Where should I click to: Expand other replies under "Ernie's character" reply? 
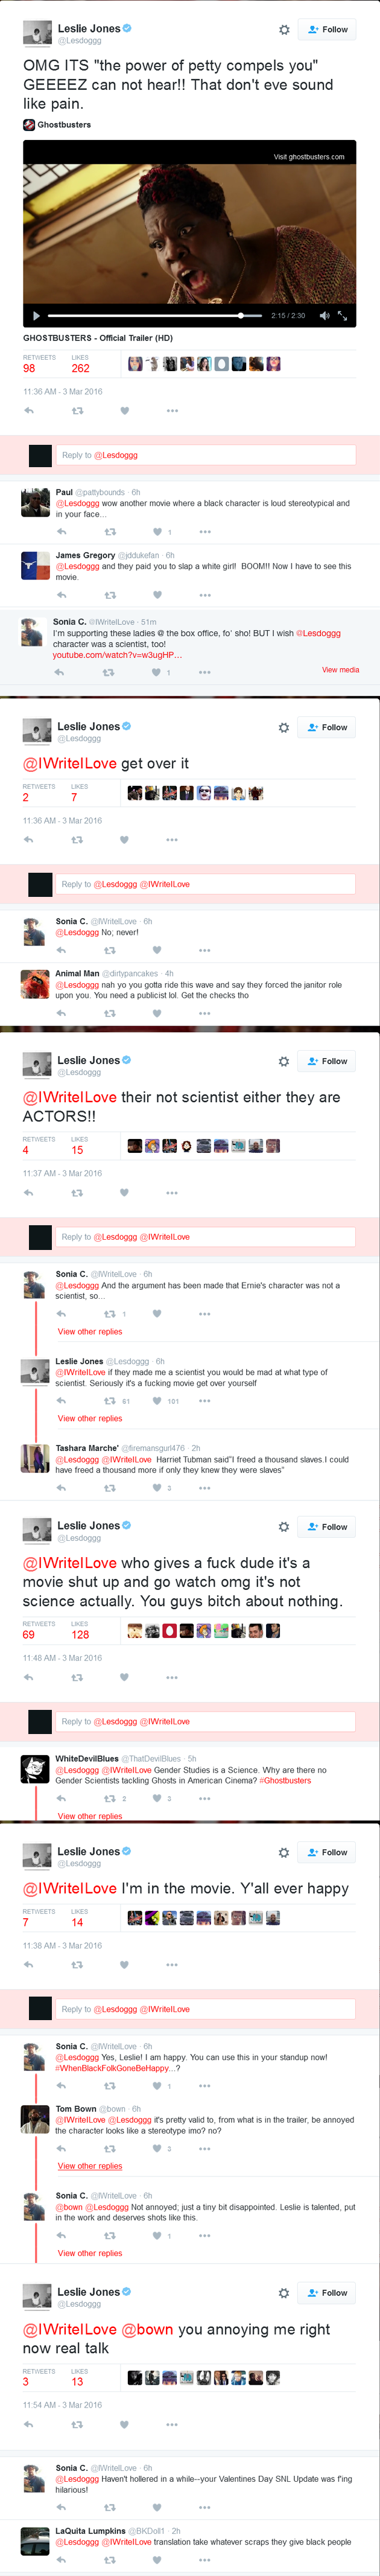click(x=90, y=1332)
